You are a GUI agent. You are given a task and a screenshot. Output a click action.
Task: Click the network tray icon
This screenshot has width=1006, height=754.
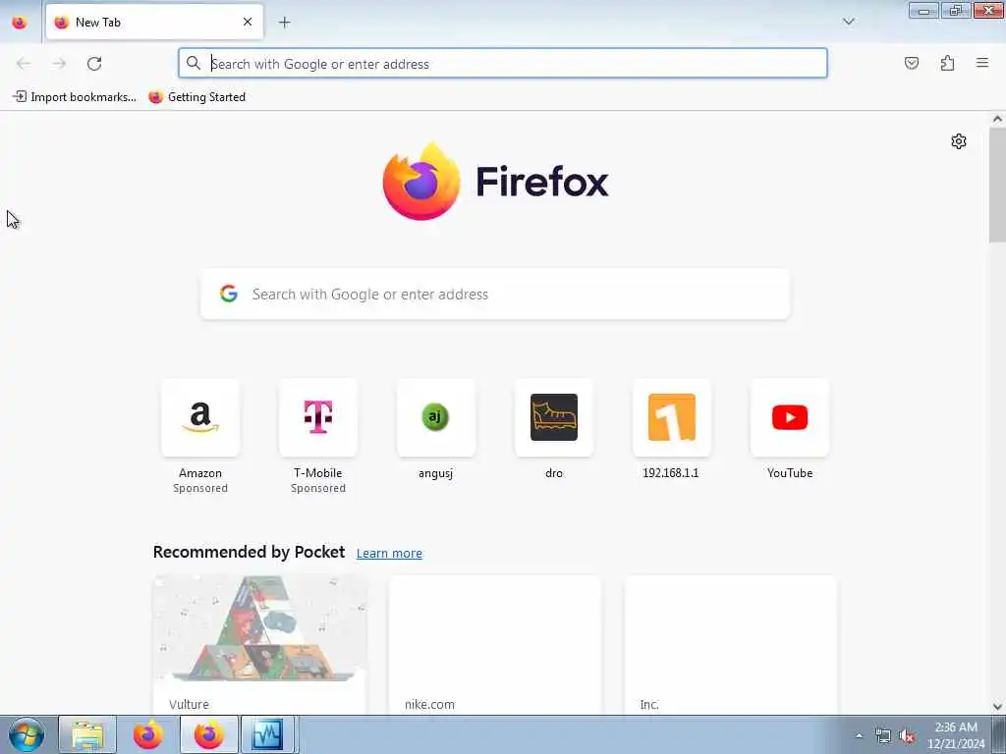883,736
